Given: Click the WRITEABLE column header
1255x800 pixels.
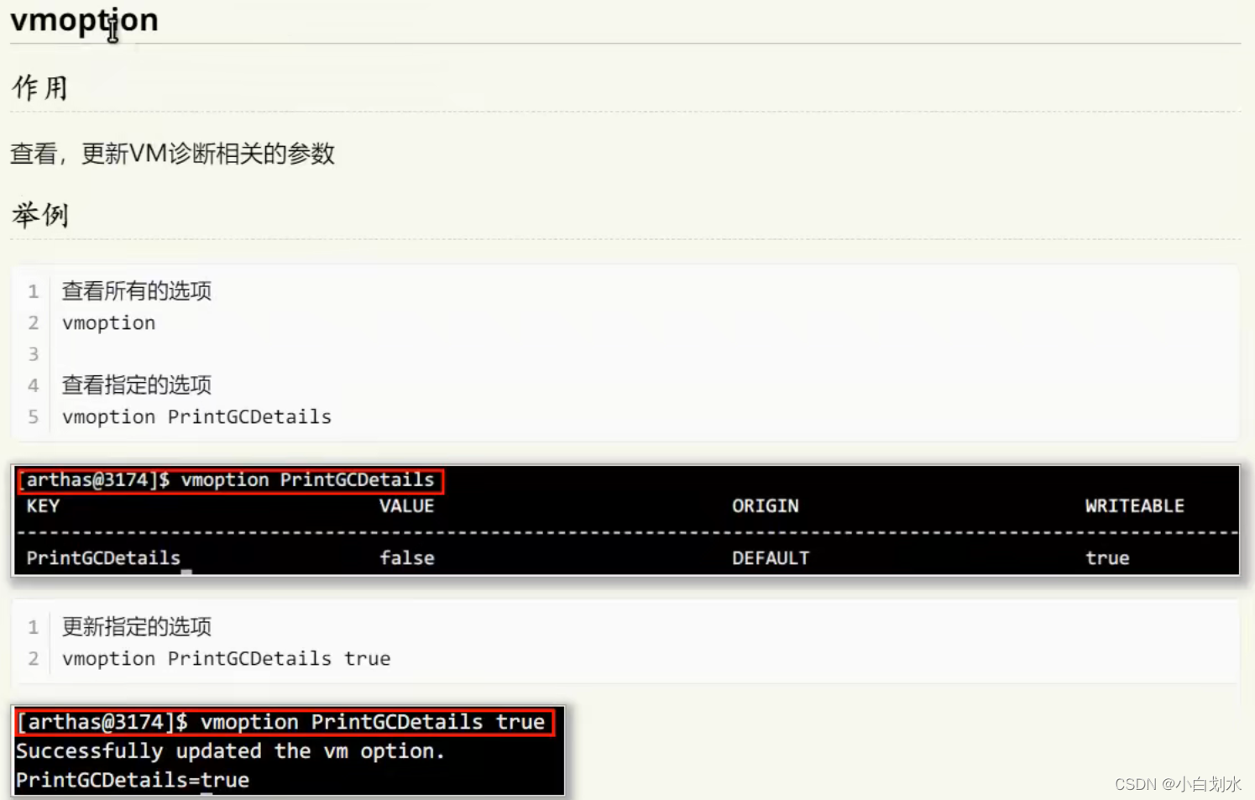Looking at the screenshot, I should 1134,506.
